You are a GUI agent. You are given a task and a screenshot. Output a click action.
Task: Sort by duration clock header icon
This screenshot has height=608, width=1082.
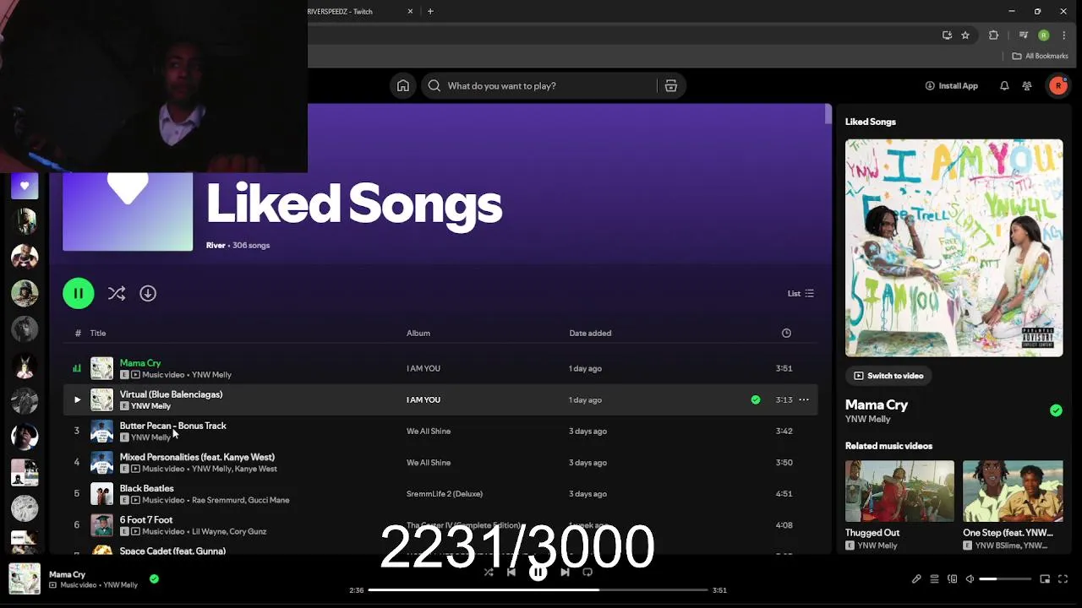point(786,333)
